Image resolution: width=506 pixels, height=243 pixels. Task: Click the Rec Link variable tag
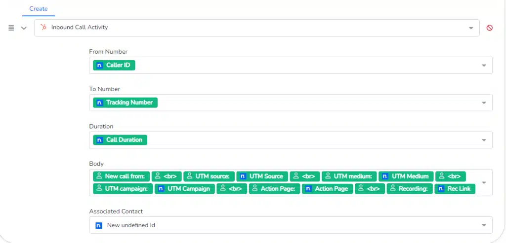coord(455,189)
